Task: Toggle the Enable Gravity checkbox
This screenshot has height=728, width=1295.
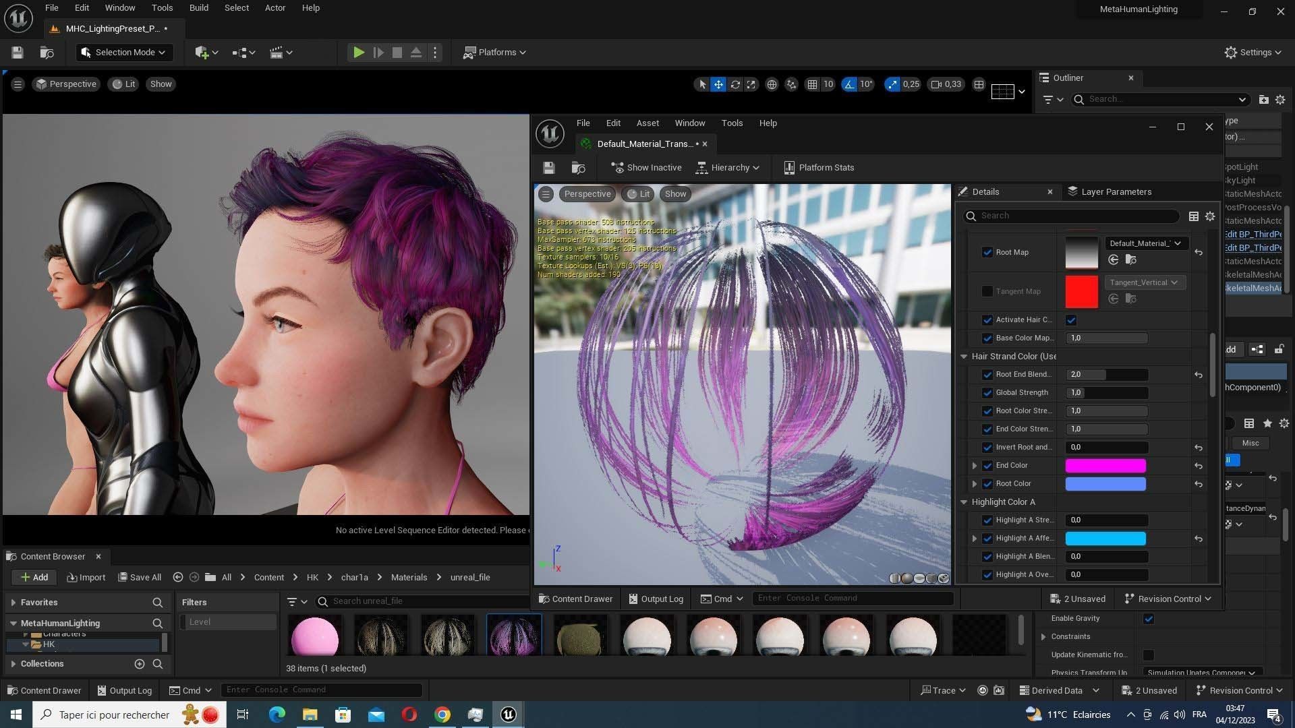Action: point(1149,619)
